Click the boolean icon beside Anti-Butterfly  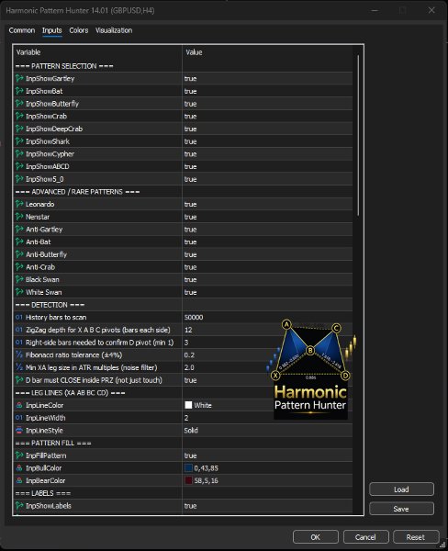tap(19, 254)
